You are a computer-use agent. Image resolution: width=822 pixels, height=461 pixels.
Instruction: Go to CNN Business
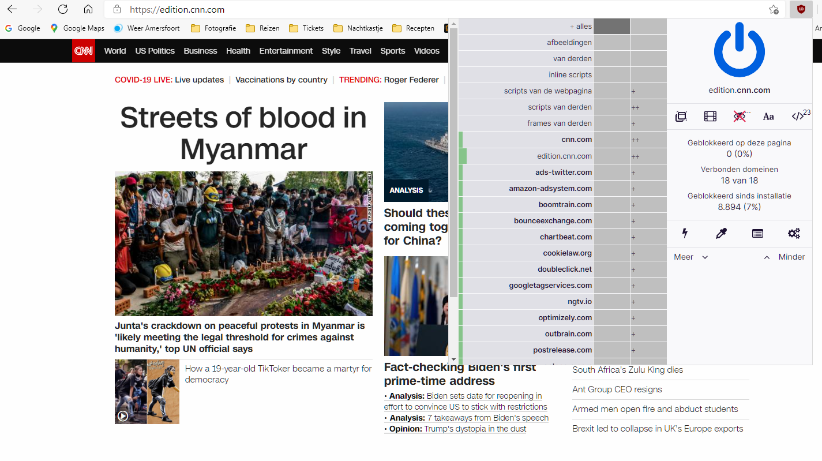coord(200,51)
